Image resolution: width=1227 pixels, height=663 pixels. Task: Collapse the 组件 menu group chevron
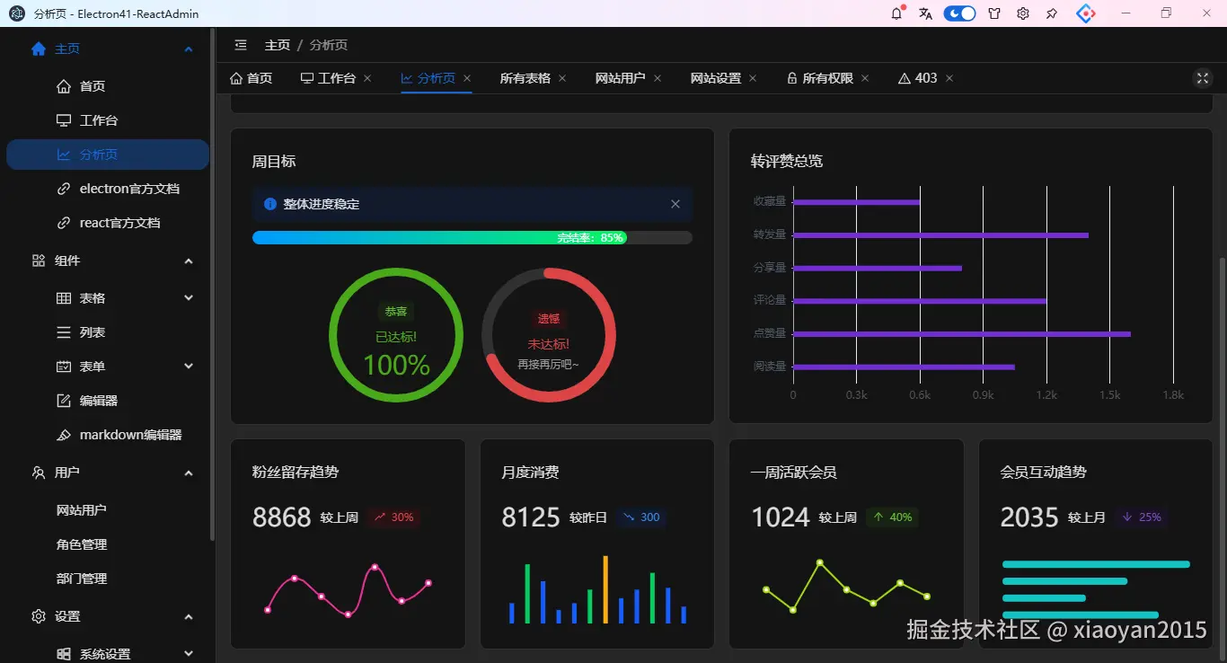click(189, 261)
